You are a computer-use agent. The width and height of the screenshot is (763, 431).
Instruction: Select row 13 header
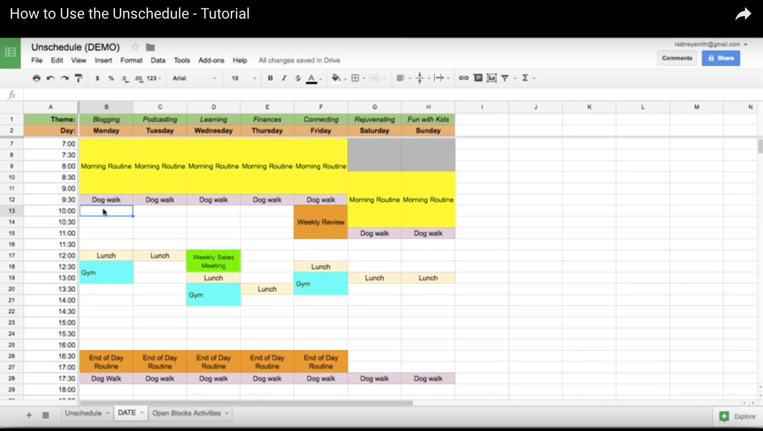pos(12,211)
